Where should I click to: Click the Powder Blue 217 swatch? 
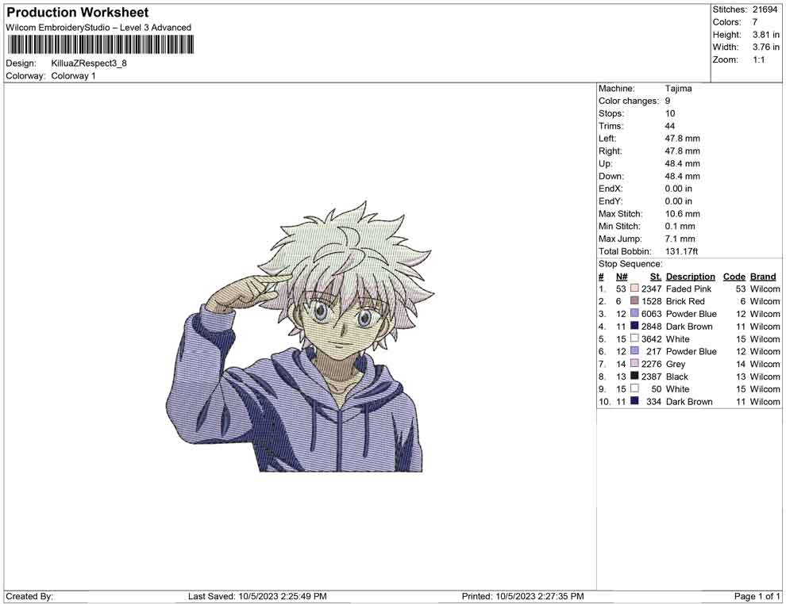pos(634,351)
